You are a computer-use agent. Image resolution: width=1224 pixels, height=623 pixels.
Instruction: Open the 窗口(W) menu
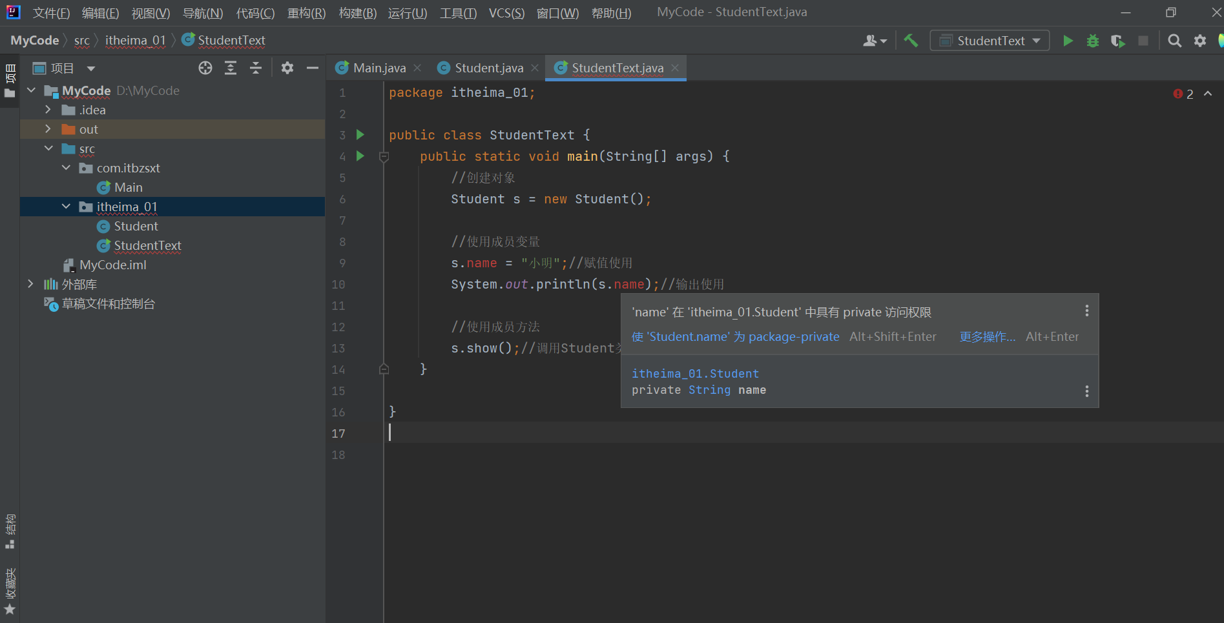coord(557,13)
